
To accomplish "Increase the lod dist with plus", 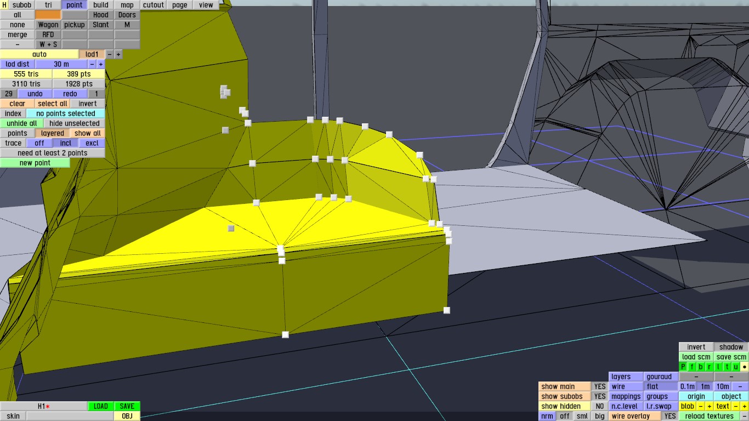I will coord(101,64).
